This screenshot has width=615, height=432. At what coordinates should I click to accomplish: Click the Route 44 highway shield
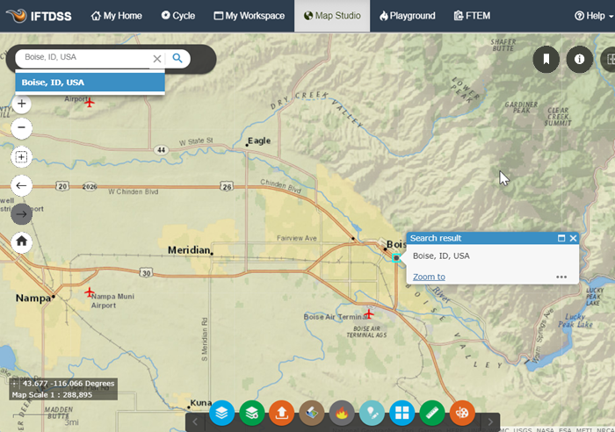click(161, 150)
